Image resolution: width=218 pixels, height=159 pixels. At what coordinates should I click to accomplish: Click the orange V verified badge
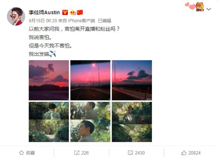pyautogui.click(x=65, y=13)
